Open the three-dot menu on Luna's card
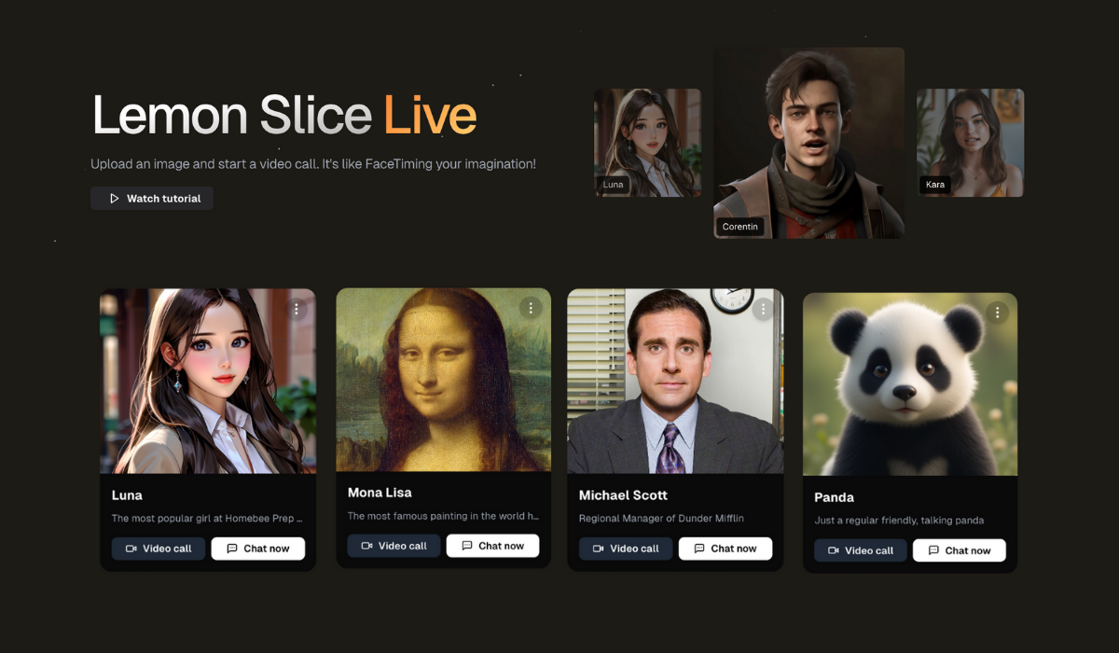Image resolution: width=1119 pixels, height=653 pixels. (x=297, y=309)
